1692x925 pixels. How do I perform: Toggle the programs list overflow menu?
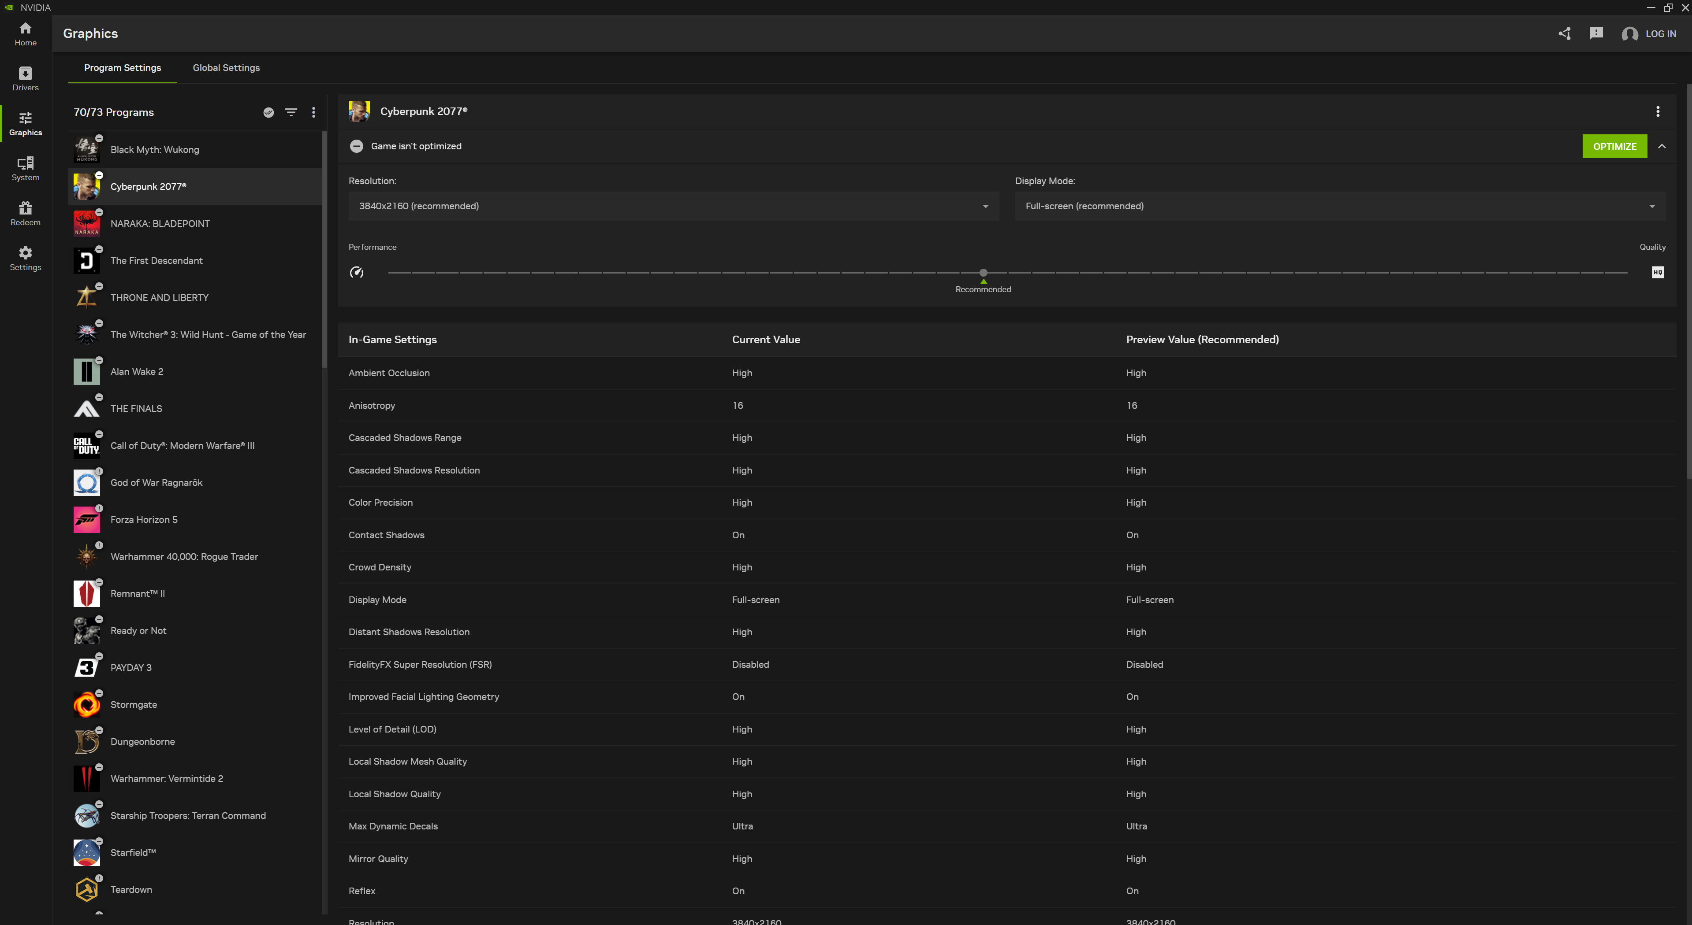[x=313, y=111]
